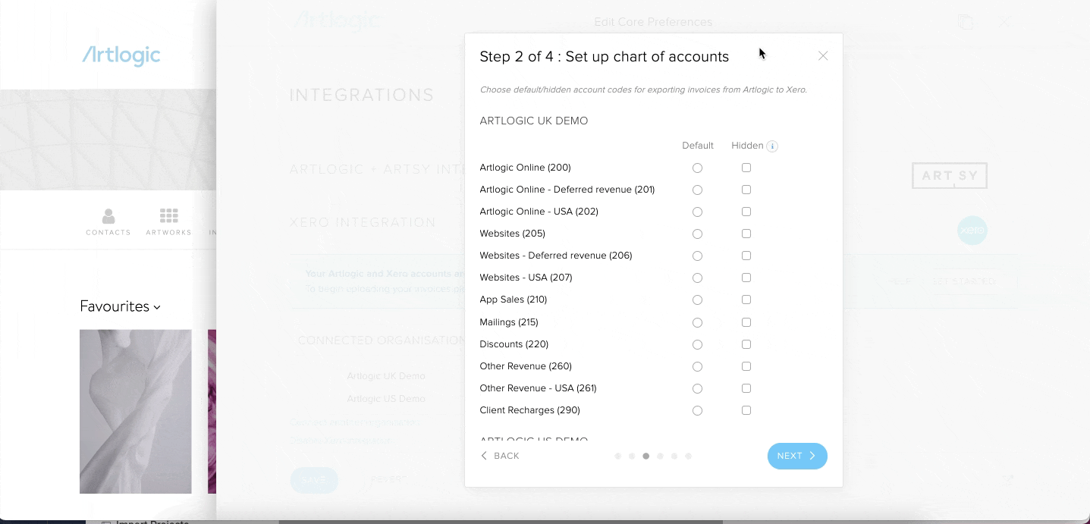The height and width of the screenshot is (524, 1090).
Task: Select Discounts (220) default radio
Action: tap(697, 344)
